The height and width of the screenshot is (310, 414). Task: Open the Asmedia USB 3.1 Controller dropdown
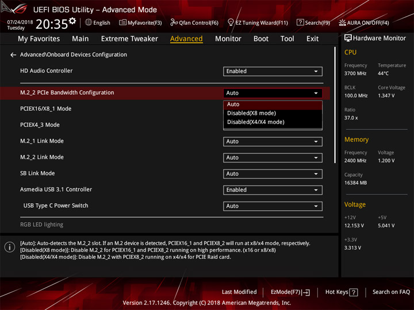click(x=273, y=190)
